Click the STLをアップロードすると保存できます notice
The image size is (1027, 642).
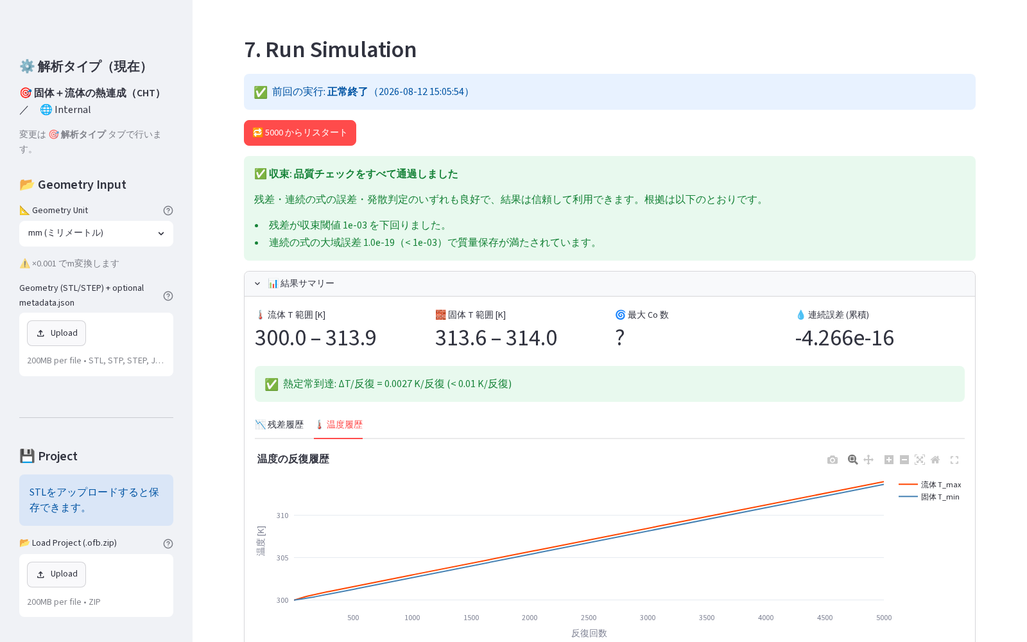pos(96,500)
